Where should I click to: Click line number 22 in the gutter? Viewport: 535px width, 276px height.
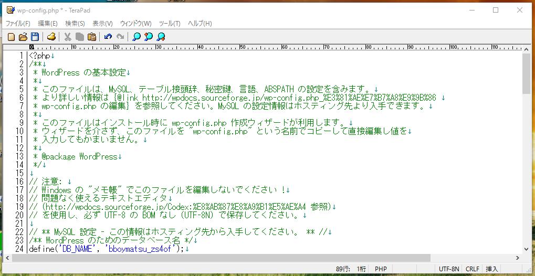click(x=19, y=232)
